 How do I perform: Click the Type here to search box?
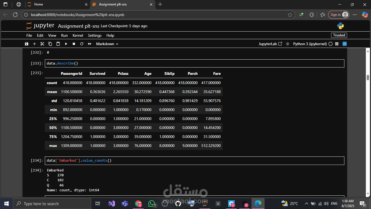tap(52, 204)
